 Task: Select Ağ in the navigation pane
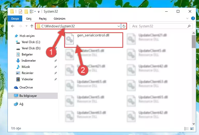[19, 104]
